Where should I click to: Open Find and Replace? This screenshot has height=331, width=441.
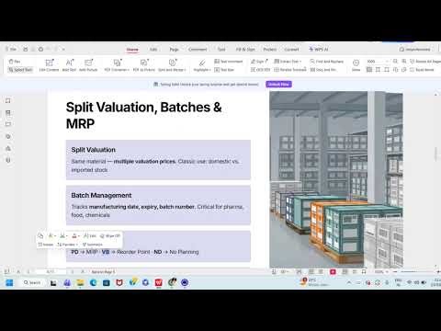coord(327,62)
